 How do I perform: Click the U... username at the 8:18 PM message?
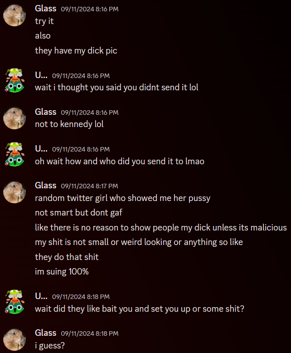tap(41, 296)
